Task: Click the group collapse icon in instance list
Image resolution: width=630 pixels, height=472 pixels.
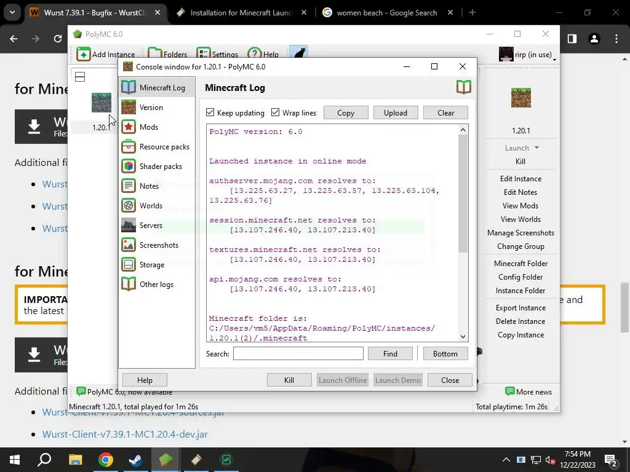Action: pyautogui.click(x=80, y=77)
